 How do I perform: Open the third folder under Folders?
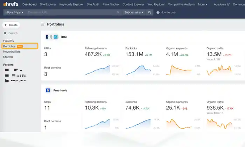pos(15,80)
